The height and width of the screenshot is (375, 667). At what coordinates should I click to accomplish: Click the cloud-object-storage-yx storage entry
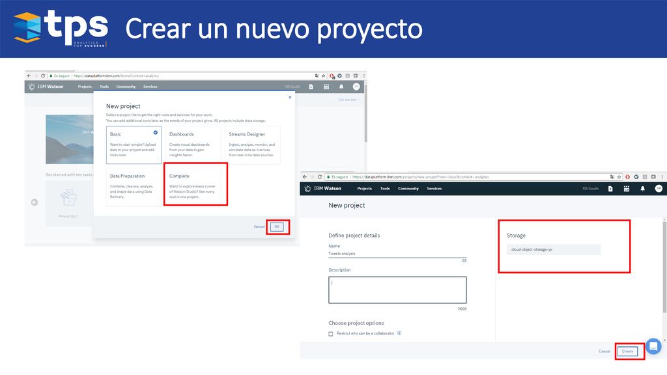[554, 249]
